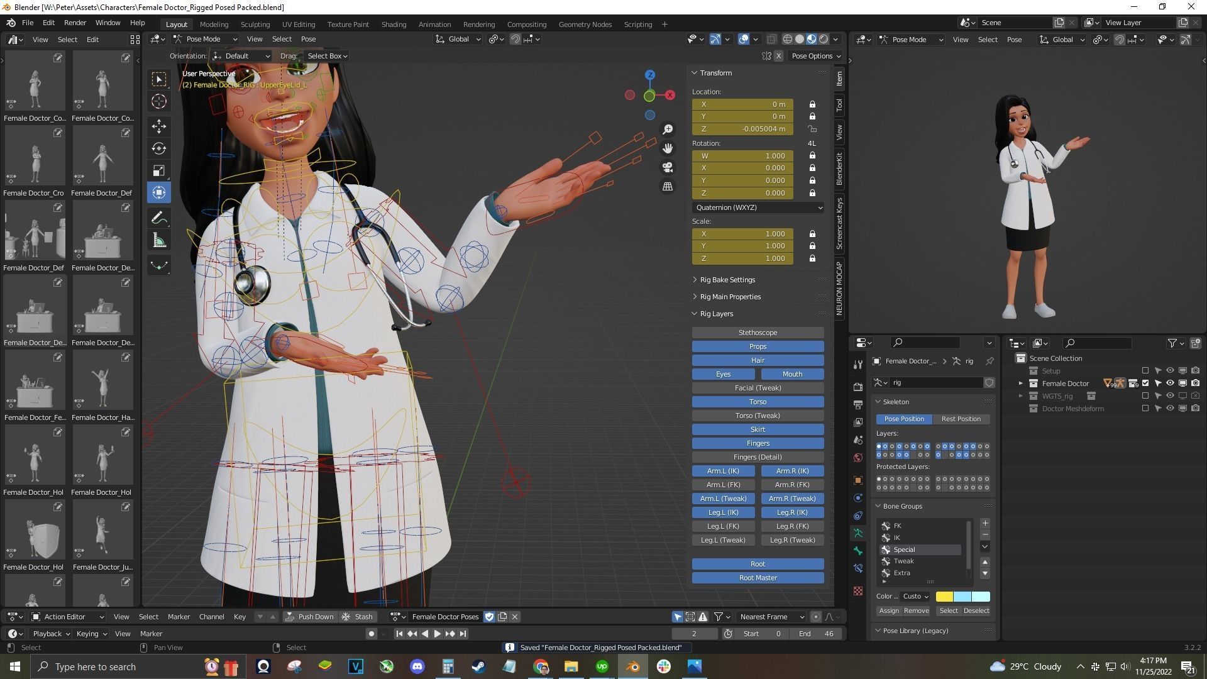Play the animation forward
The image size is (1207, 679).
[x=438, y=634]
